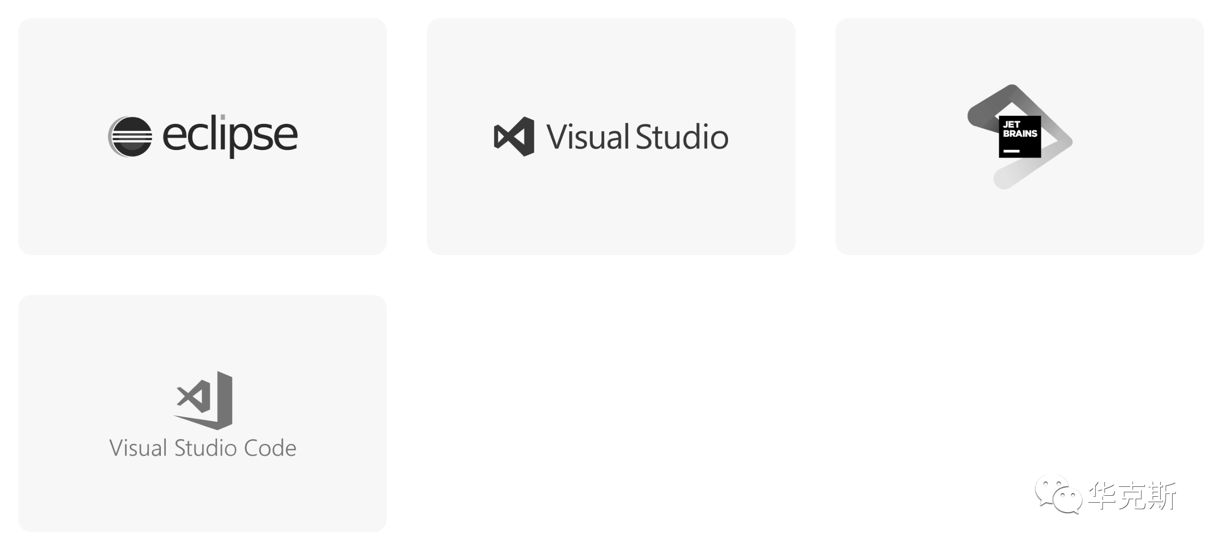The height and width of the screenshot is (550, 1217).
Task: Click the 华克斯 watermark text
Action: tap(1132, 495)
